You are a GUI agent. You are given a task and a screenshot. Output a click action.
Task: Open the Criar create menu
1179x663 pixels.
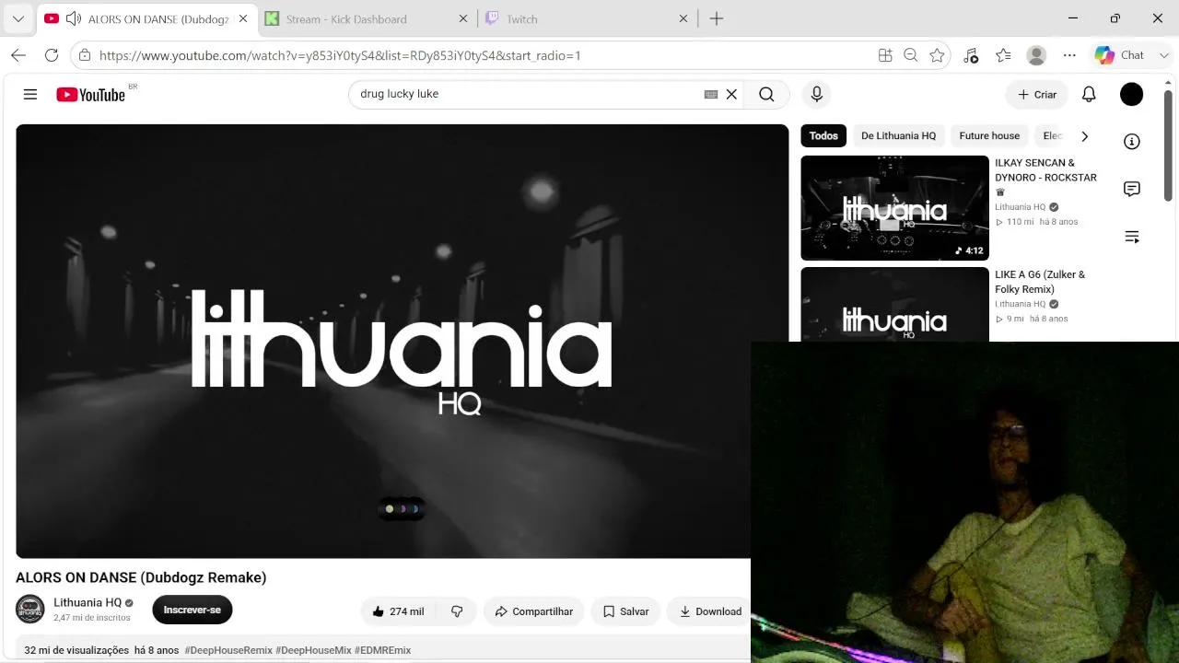pos(1036,94)
